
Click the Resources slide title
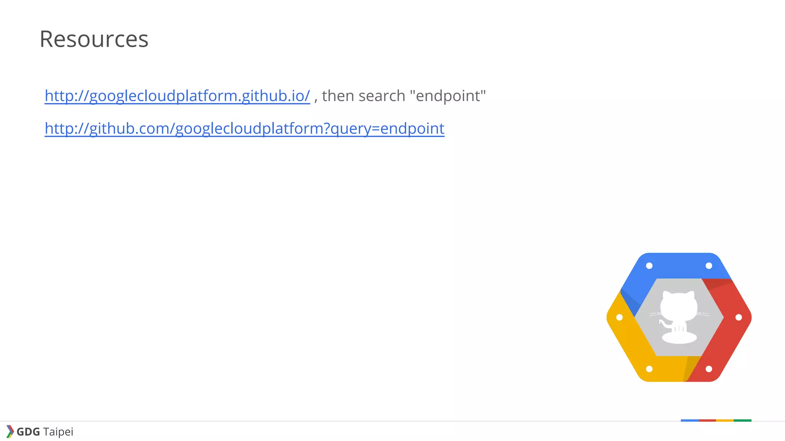[x=94, y=39]
